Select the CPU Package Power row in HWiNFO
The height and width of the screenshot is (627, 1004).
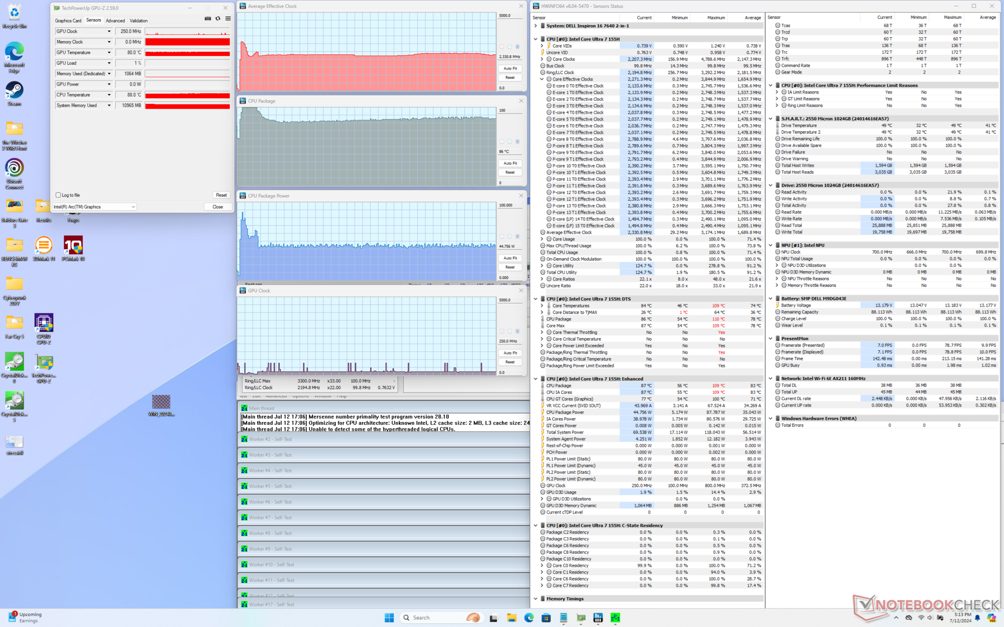click(651, 412)
